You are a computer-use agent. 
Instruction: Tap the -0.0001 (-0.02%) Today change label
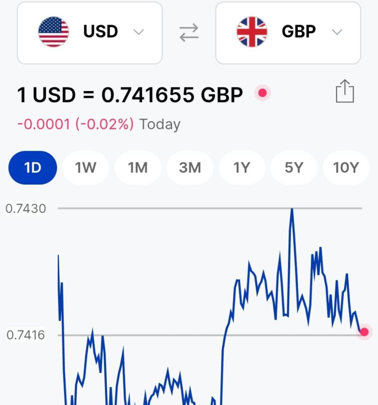point(98,124)
